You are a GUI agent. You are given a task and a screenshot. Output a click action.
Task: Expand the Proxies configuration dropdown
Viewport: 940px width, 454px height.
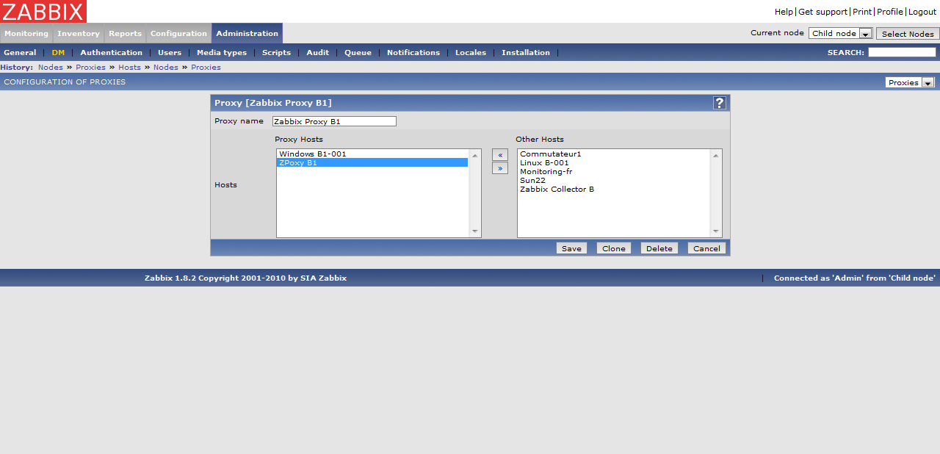point(909,82)
